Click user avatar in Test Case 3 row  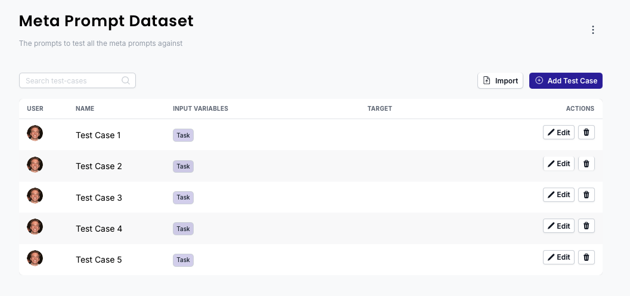35,195
